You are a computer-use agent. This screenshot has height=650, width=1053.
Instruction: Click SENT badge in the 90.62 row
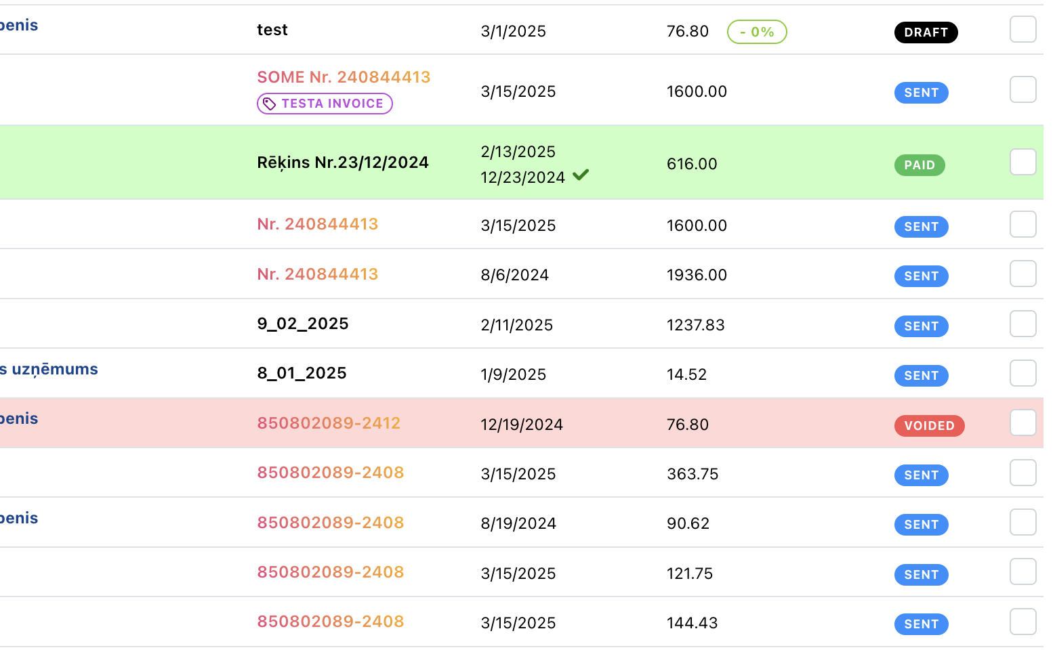tap(921, 525)
